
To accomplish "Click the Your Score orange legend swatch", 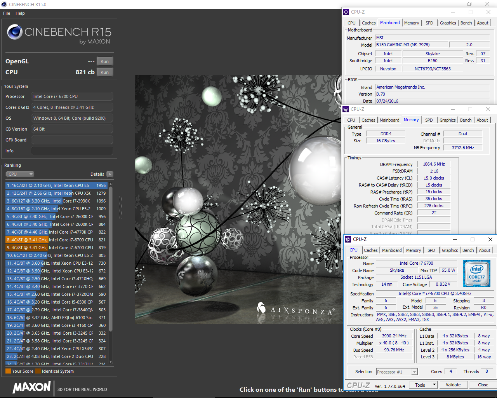I will [8, 371].
